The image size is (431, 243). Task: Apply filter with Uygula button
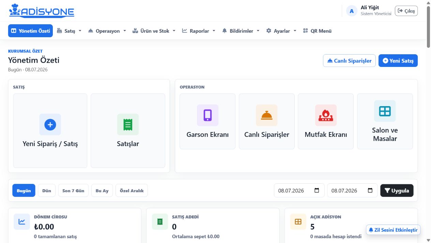click(x=397, y=190)
